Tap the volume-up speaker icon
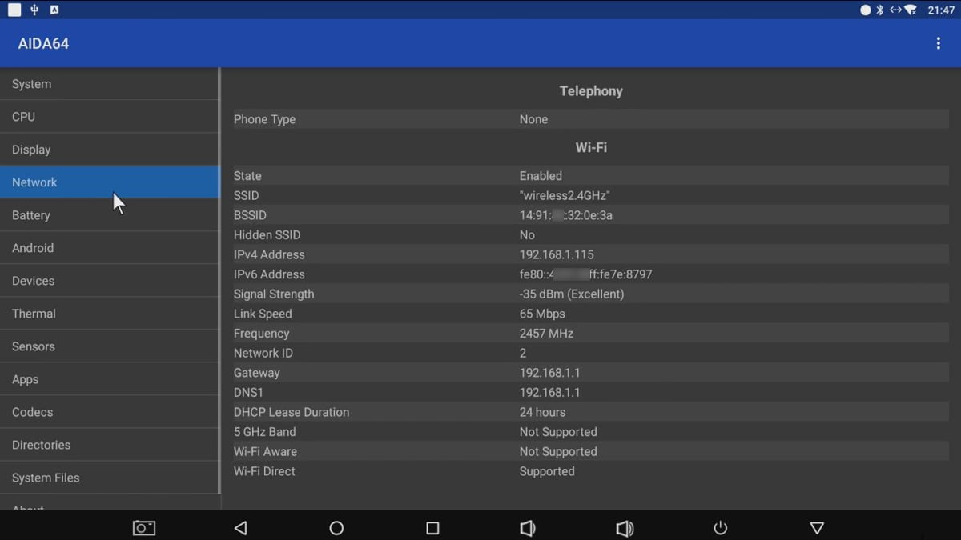 625,528
